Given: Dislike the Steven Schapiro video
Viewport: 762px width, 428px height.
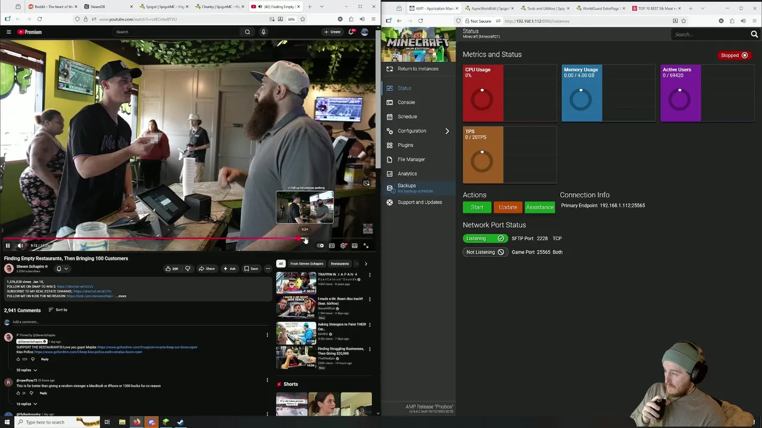Looking at the screenshot, I should pyautogui.click(x=188, y=269).
